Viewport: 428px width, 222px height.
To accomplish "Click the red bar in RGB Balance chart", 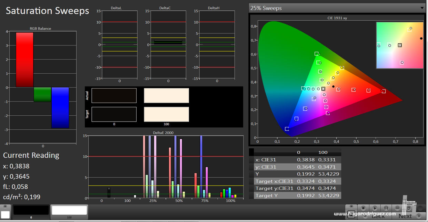I will tap(24, 60).
